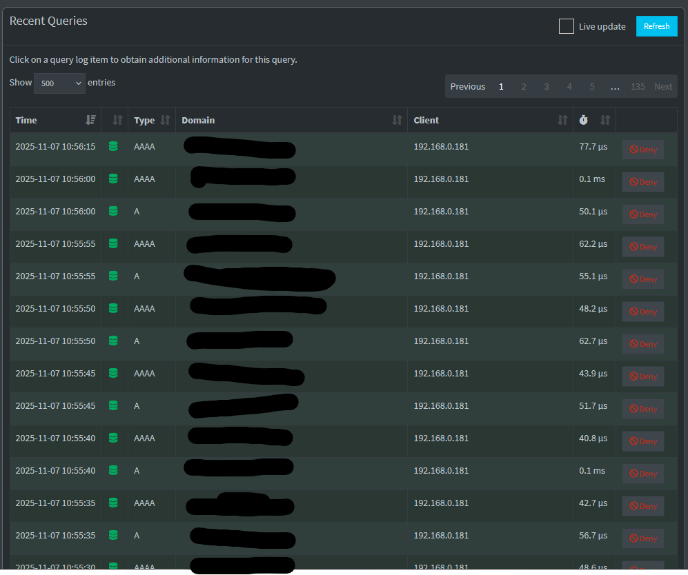
Task: Click client 192.168.0.181 in the 10:56:15 row
Action: click(x=441, y=146)
